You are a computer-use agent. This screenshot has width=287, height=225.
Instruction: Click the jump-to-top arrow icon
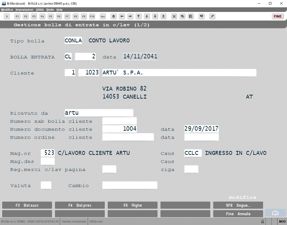(155, 16)
